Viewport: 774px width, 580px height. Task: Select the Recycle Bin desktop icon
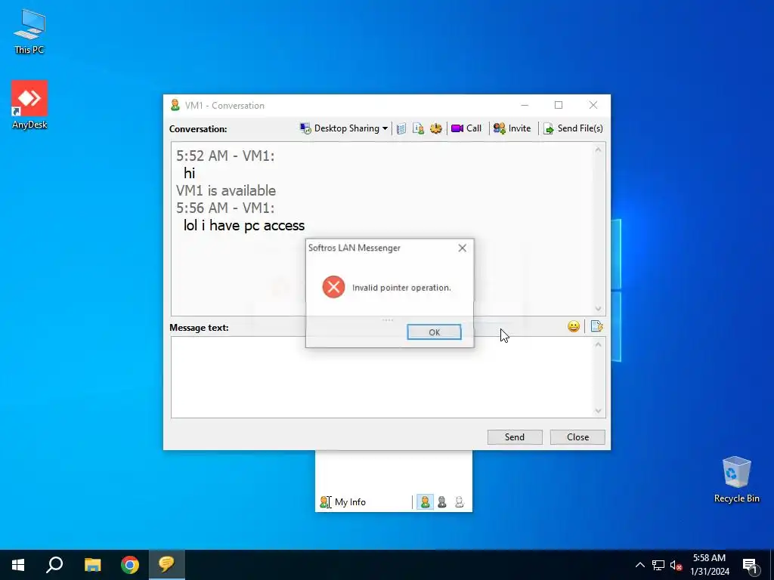point(736,480)
